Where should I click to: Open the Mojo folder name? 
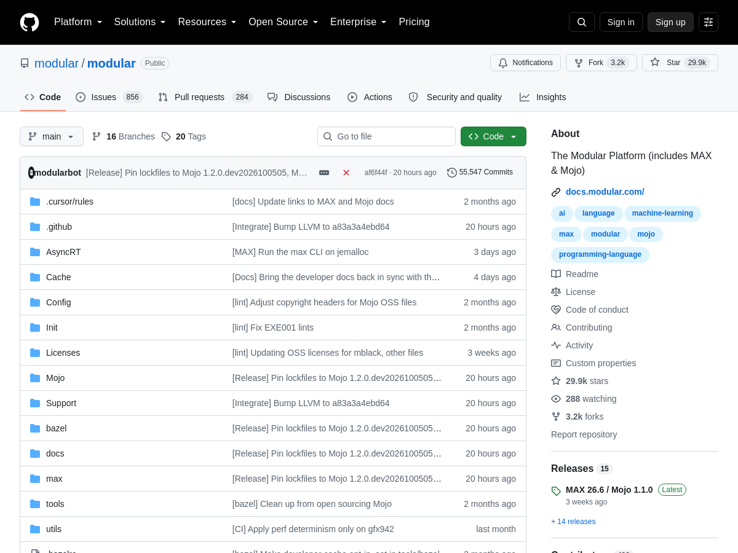55,378
